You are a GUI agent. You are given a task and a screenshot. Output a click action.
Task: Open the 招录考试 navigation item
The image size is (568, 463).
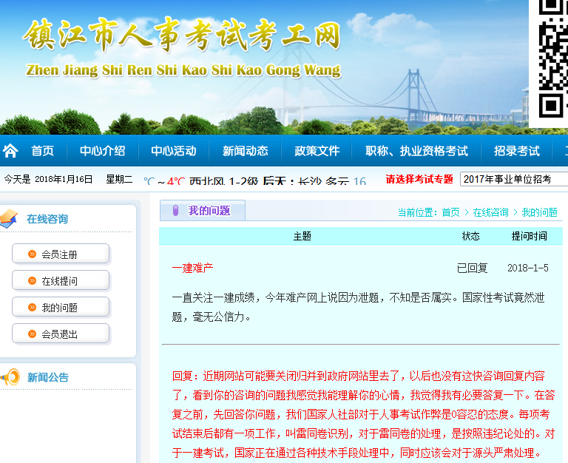pos(516,151)
